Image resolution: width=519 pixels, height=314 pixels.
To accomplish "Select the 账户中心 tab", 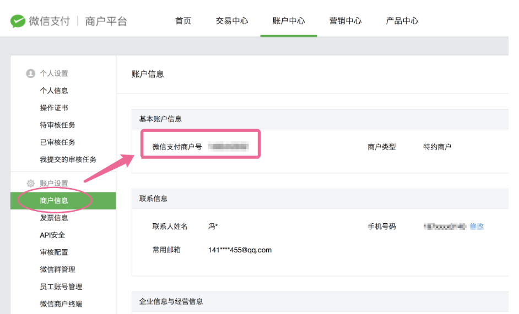I will (289, 21).
